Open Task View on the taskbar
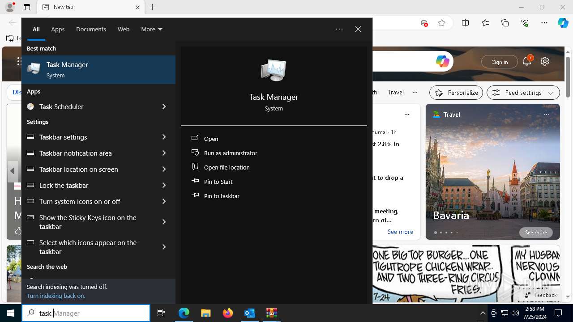This screenshot has width=573, height=322. (x=161, y=313)
